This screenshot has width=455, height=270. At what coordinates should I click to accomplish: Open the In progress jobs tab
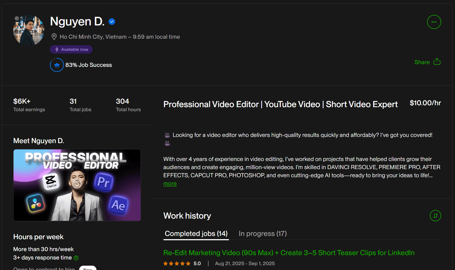pyautogui.click(x=262, y=233)
